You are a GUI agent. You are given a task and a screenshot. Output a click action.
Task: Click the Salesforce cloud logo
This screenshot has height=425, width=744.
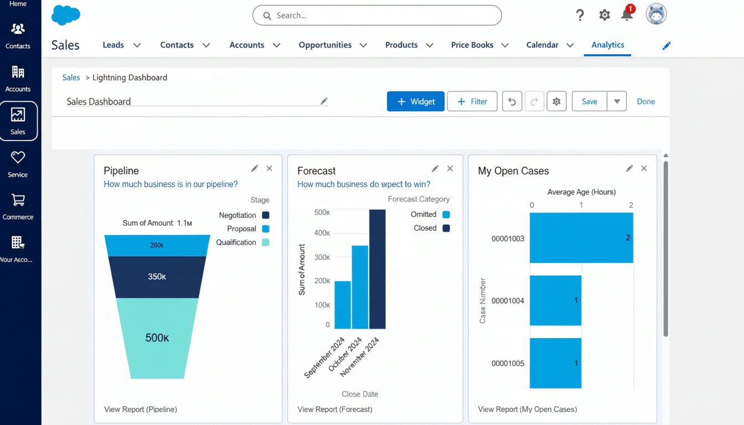[65, 15]
